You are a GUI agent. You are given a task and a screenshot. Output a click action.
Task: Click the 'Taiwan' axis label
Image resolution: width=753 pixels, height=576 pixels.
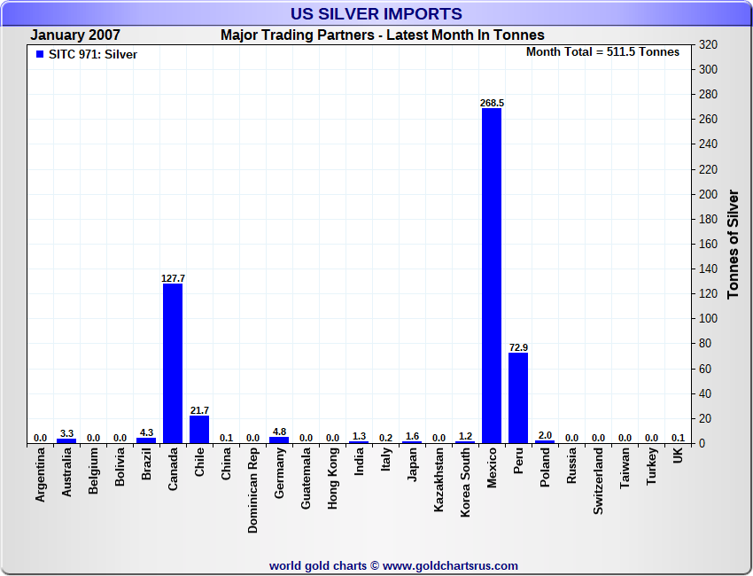click(625, 469)
